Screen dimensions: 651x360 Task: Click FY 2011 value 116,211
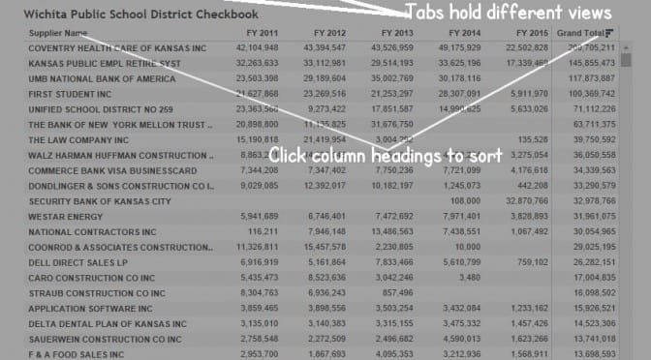click(x=263, y=232)
